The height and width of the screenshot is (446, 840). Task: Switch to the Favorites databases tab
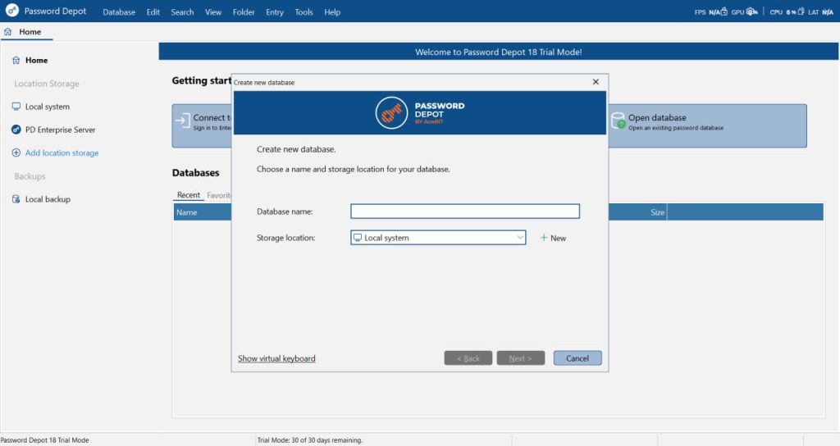tap(218, 195)
